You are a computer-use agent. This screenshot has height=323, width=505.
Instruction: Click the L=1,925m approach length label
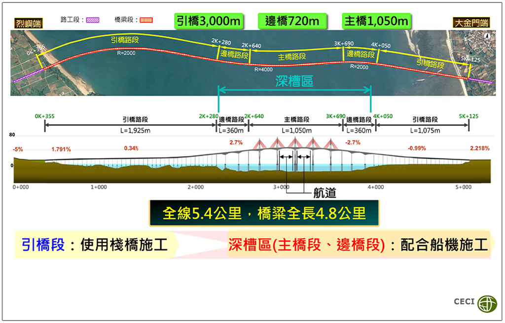pyautogui.click(x=135, y=130)
